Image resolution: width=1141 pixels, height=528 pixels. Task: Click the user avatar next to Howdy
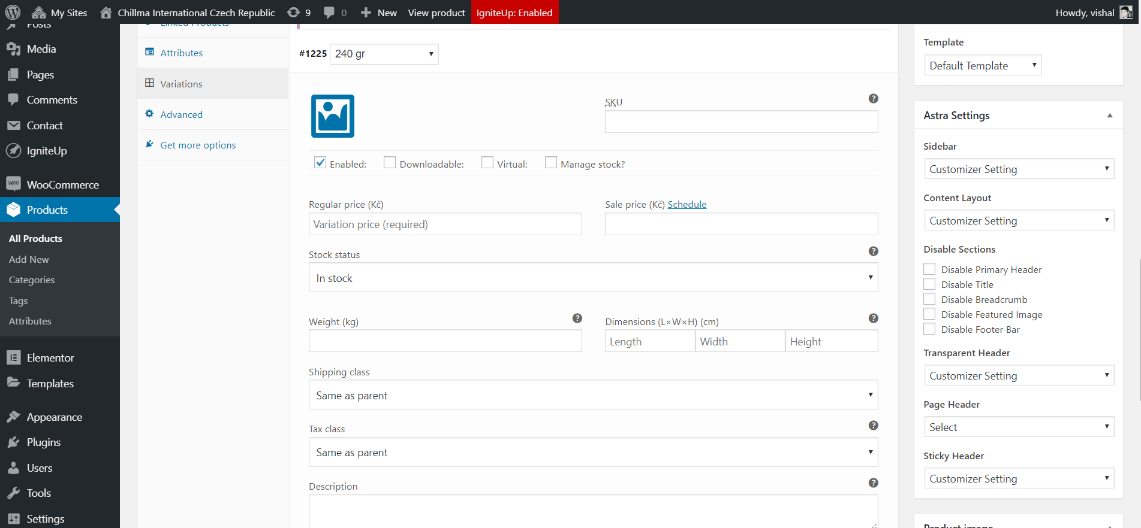pos(1126,13)
